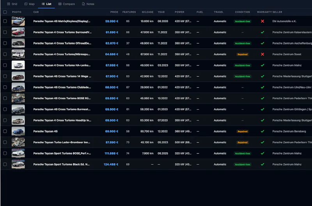The height and width of the screenshot is (206, 312).
Task: Open the Notes tab
Action: click(x=88, y=4)
